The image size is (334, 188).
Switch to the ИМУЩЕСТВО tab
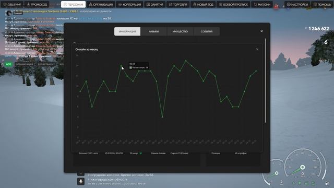(x=180, y=31)
